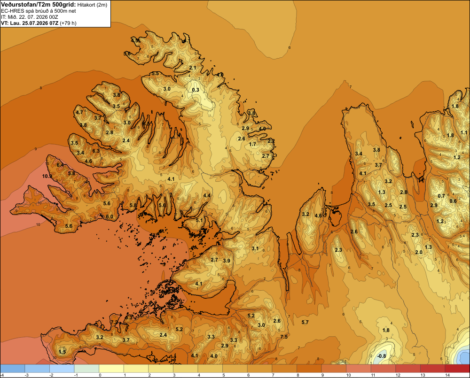Click the legend swatch between 2 and 3

tap(161, 369)
